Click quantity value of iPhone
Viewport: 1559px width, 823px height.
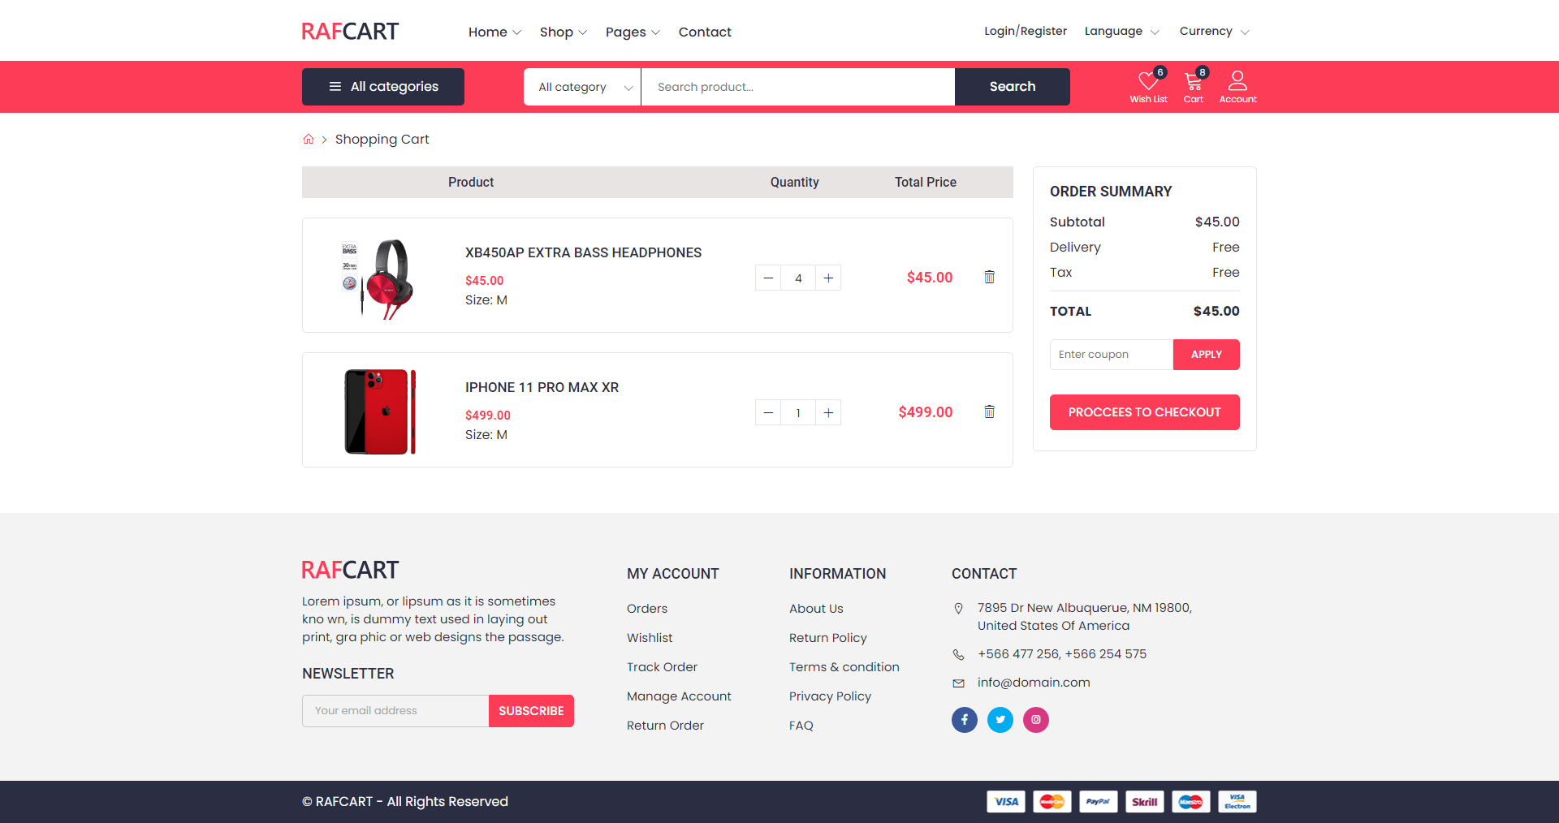click(798, 412)
